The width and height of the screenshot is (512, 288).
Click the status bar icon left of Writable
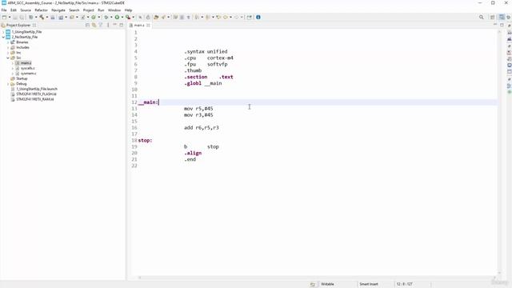[x=313, y=284]
